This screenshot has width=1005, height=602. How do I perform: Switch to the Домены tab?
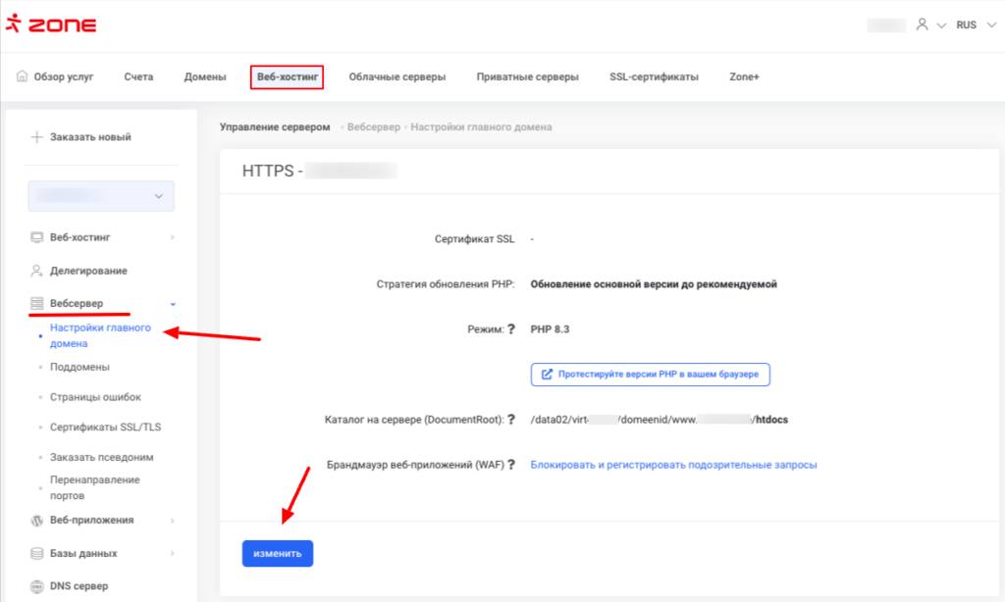pyautogui.click(x=205, y=76)
